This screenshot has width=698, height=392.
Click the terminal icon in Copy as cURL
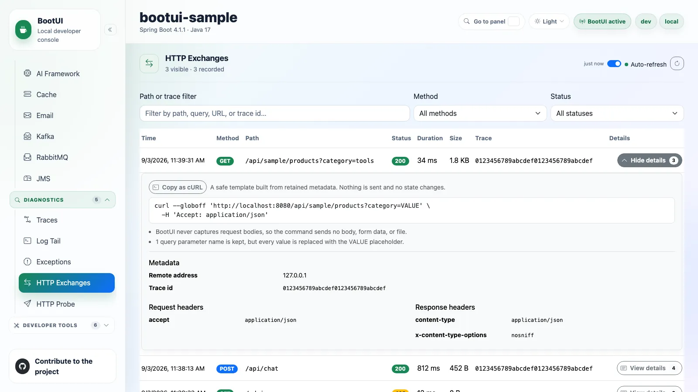tap(156, 187)
